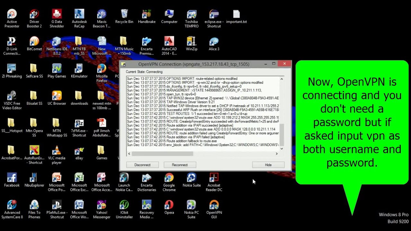Click log's vertical scrollbar up arrow
Screen dimensions: 411x231
282,79
